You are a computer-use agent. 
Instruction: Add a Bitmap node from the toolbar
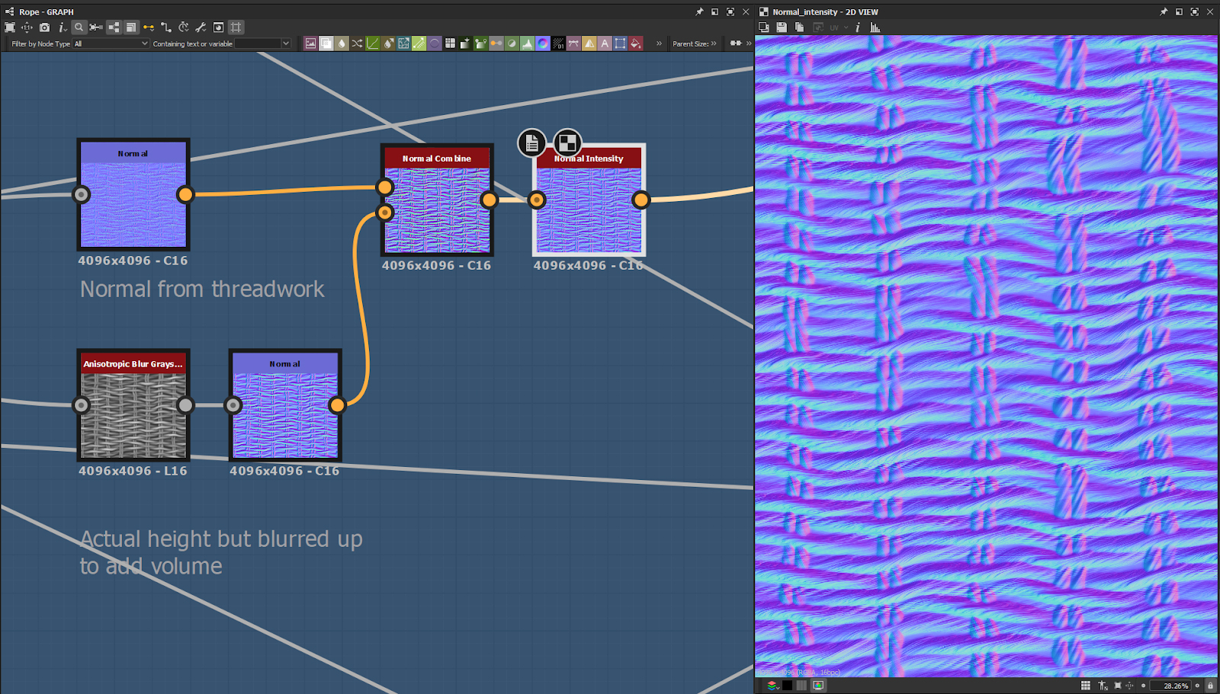[310, 43]
